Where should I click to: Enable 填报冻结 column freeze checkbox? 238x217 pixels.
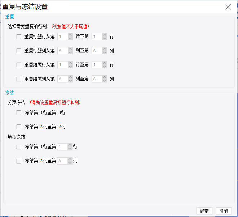click(19, 161)
